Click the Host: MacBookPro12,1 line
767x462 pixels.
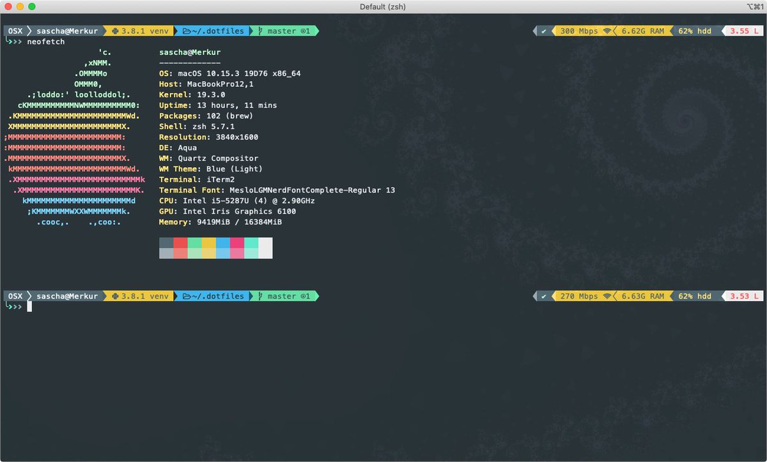click(206, 84)
